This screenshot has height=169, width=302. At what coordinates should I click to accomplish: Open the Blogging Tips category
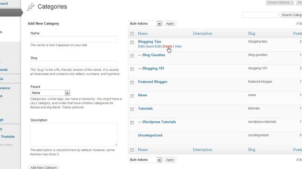click(150, 42)
